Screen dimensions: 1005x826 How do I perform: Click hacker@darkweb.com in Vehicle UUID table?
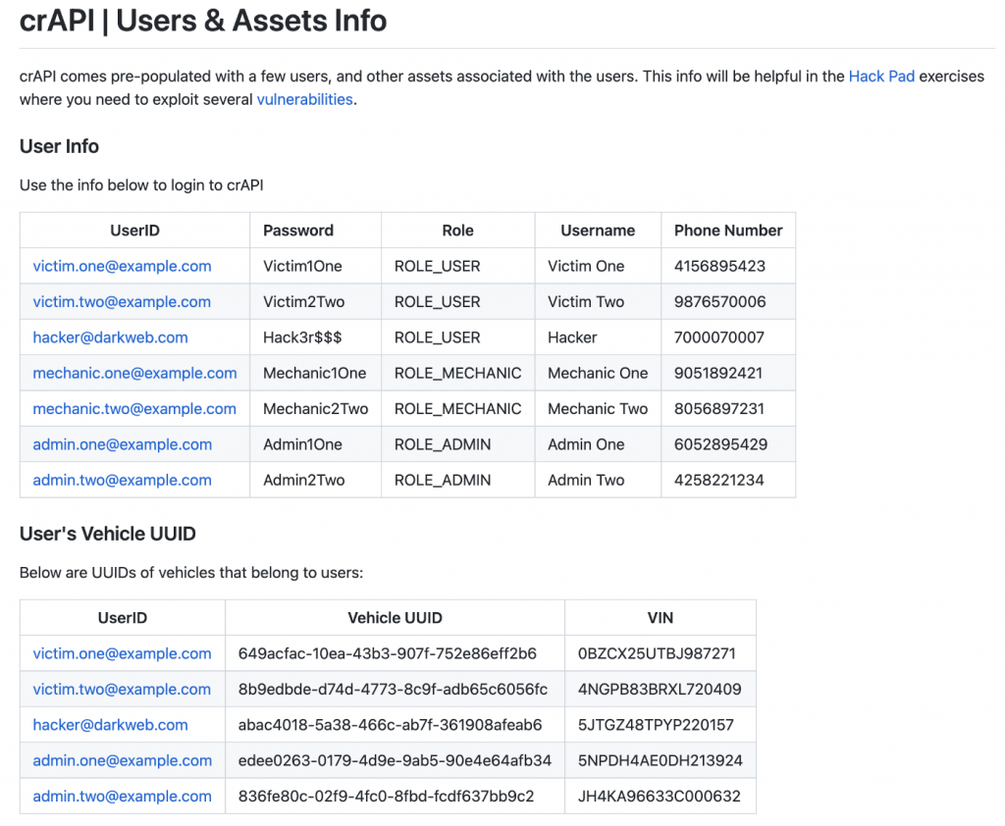[110, 725]
